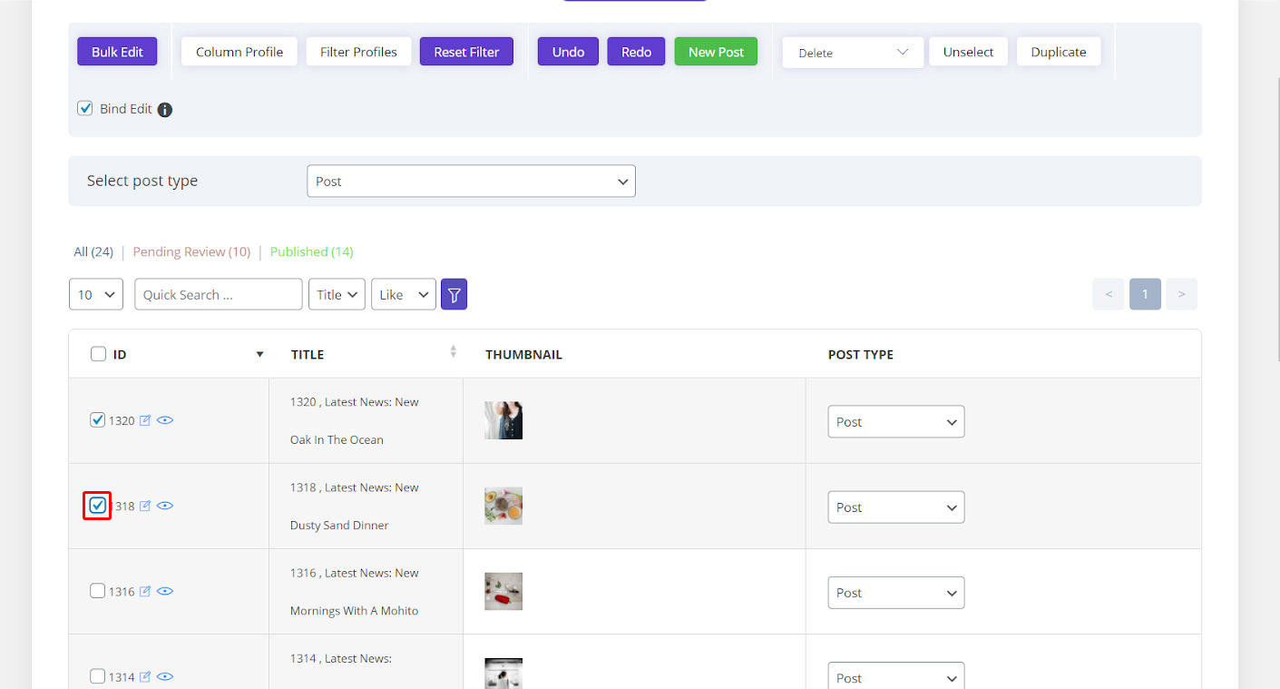
Task: Click the Bind Edit info icon
Action: point(165,110)
